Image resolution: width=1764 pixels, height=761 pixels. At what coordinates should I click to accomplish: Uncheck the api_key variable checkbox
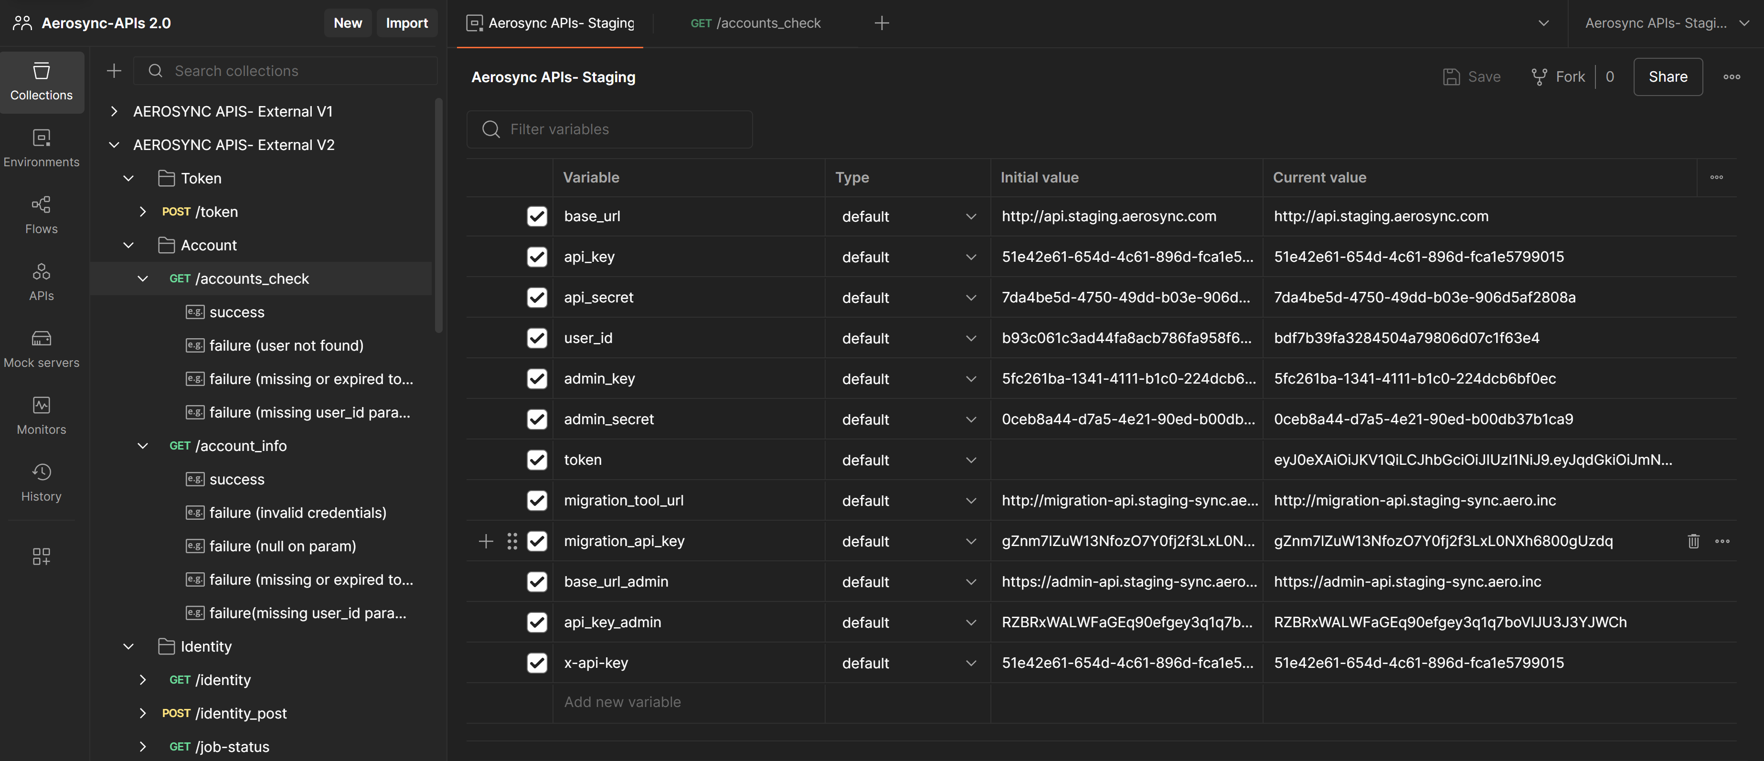coord(537,257)
